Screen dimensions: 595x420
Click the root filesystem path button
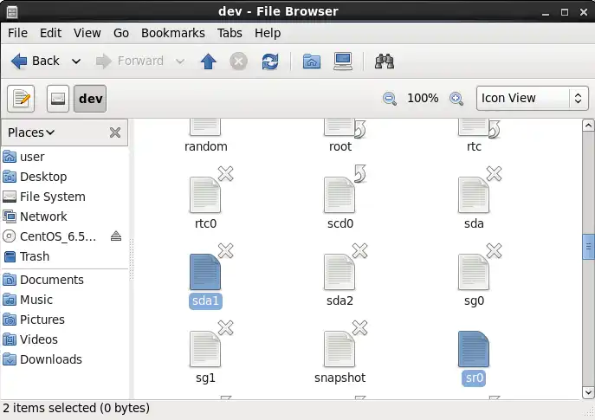click(x=58, y=99)
